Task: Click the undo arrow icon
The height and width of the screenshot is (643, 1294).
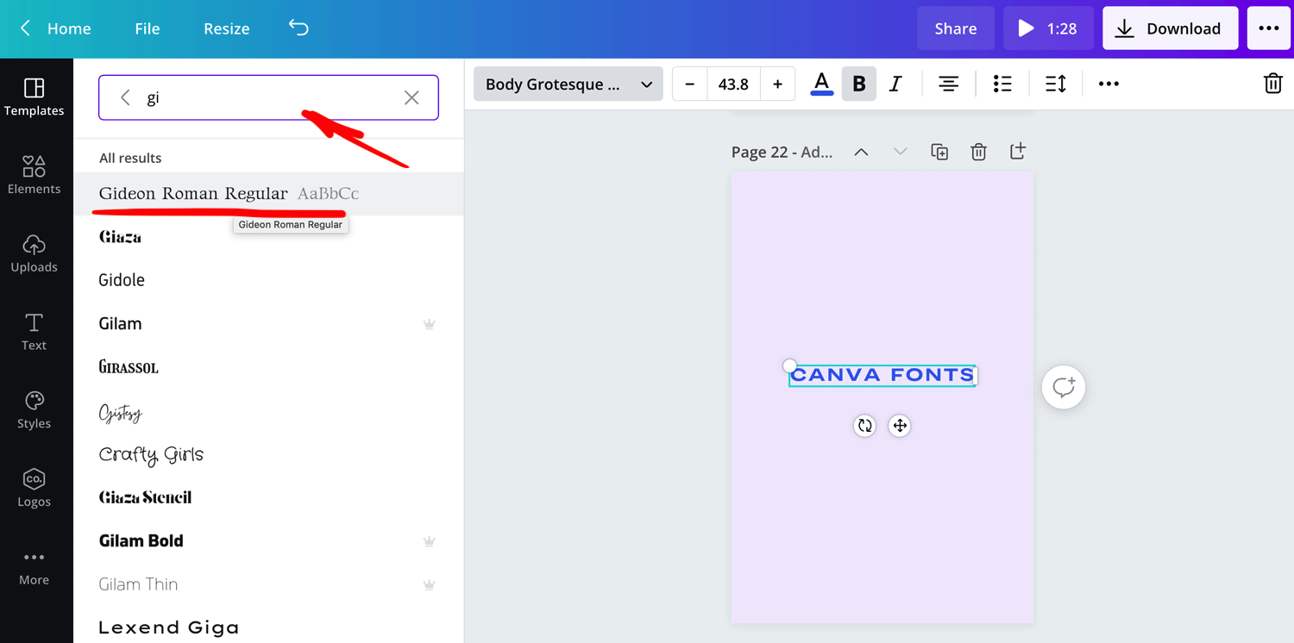Action: tap(298, 28)
